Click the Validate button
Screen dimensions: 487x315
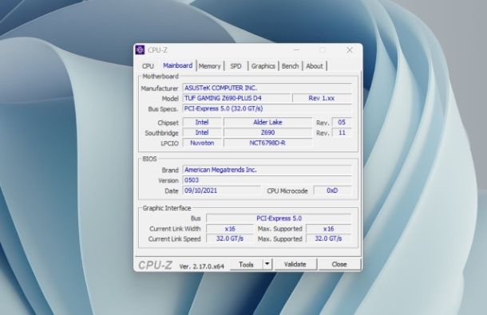pos(295,265)
